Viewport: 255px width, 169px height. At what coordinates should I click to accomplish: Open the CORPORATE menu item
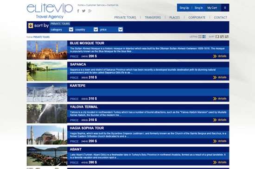tap(197, 18)
